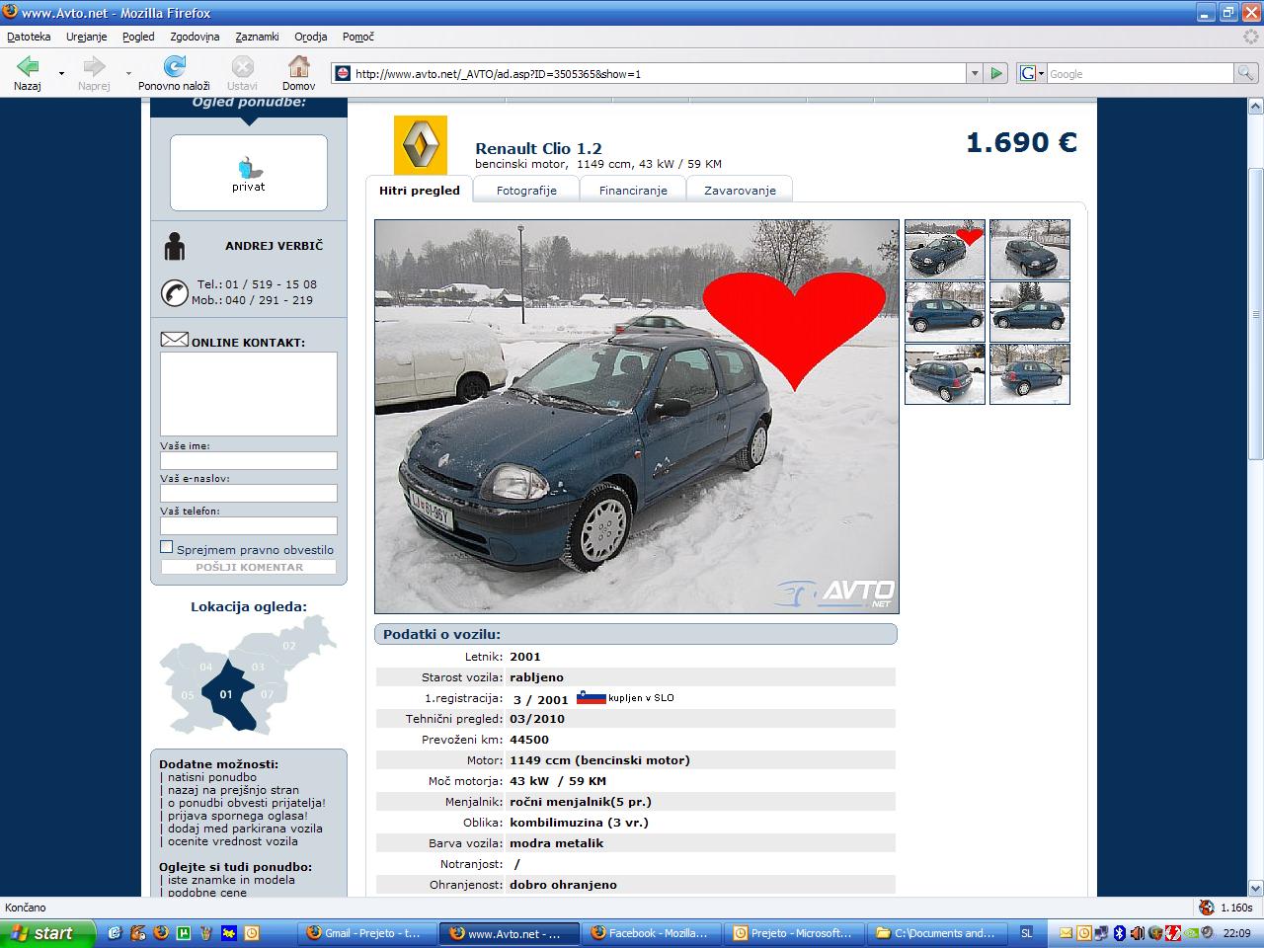The width and height of the screenshot is (1264, 948).
Task: Open the Nazaj back history dropdown arrow
Action: pos(61,73)
